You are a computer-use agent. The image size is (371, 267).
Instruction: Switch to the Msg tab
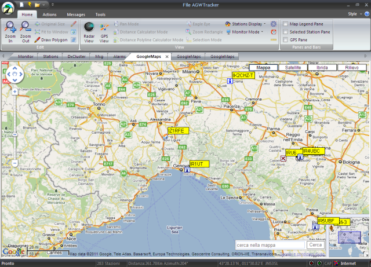click(99, 57)
